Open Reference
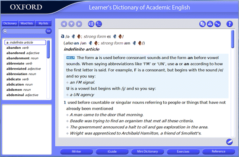Image resolution: width=239 pixels, height=157 pixels. click(218, 151)
